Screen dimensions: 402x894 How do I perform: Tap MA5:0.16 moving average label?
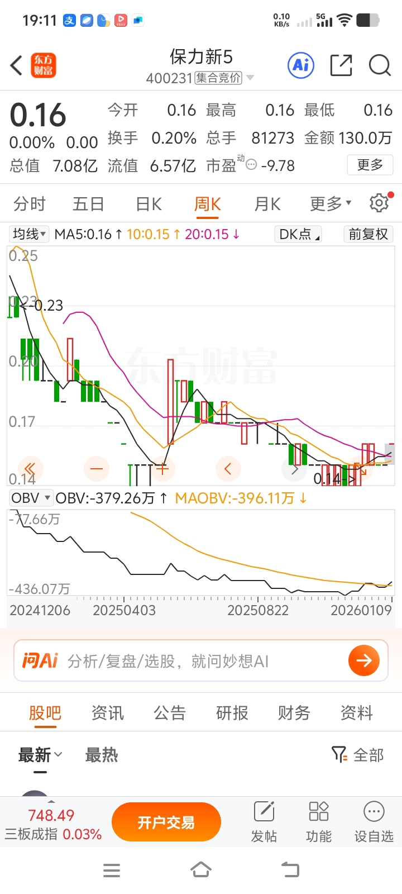pos(88,234)
